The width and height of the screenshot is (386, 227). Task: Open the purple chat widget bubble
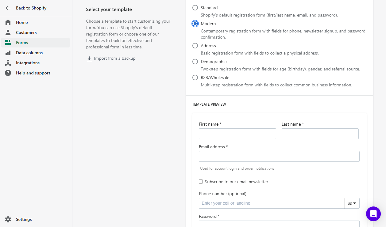point(373,214)
